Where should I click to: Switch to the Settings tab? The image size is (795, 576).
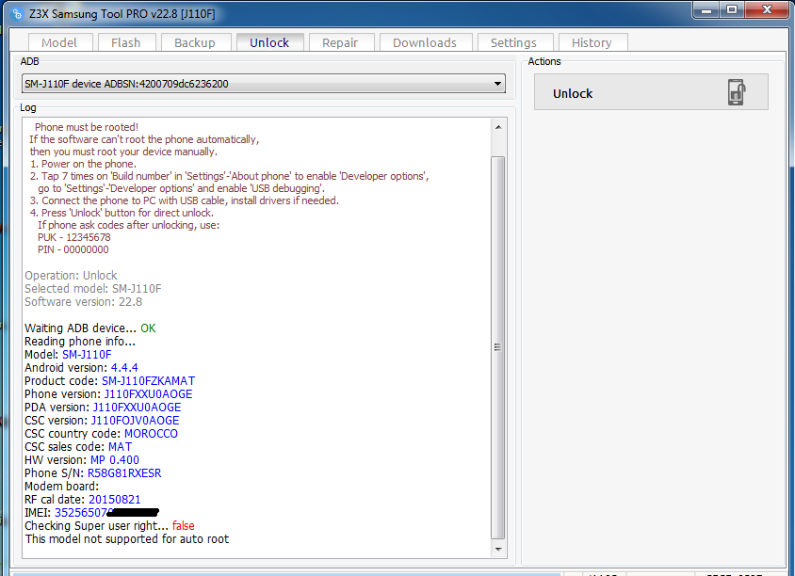coord(514,42)
